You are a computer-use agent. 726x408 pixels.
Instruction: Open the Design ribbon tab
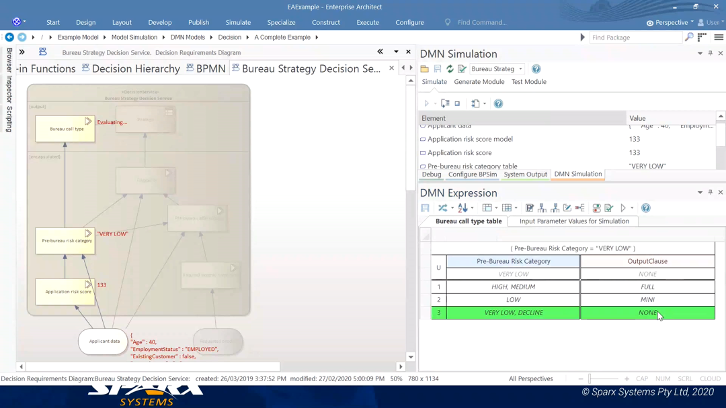(x=85, y=22)
